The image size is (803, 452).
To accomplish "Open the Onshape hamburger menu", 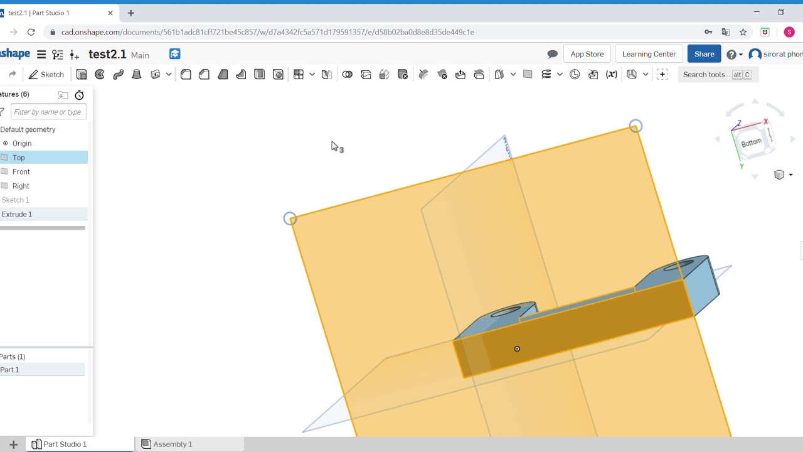I will [41, 54].
